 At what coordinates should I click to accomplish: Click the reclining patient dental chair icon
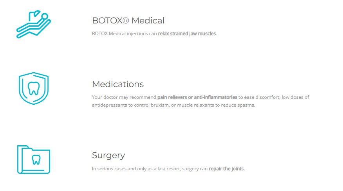33,25
